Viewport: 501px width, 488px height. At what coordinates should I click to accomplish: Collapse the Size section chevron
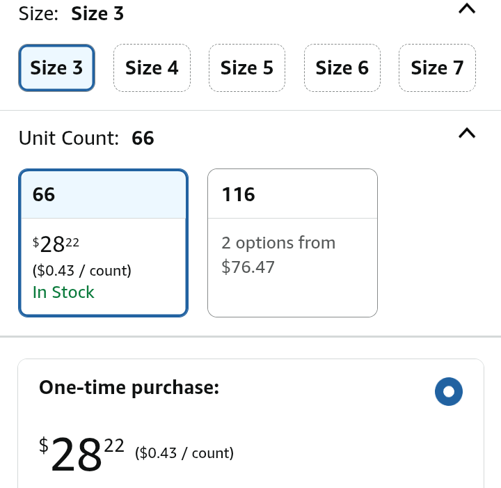tap(467, 10)
